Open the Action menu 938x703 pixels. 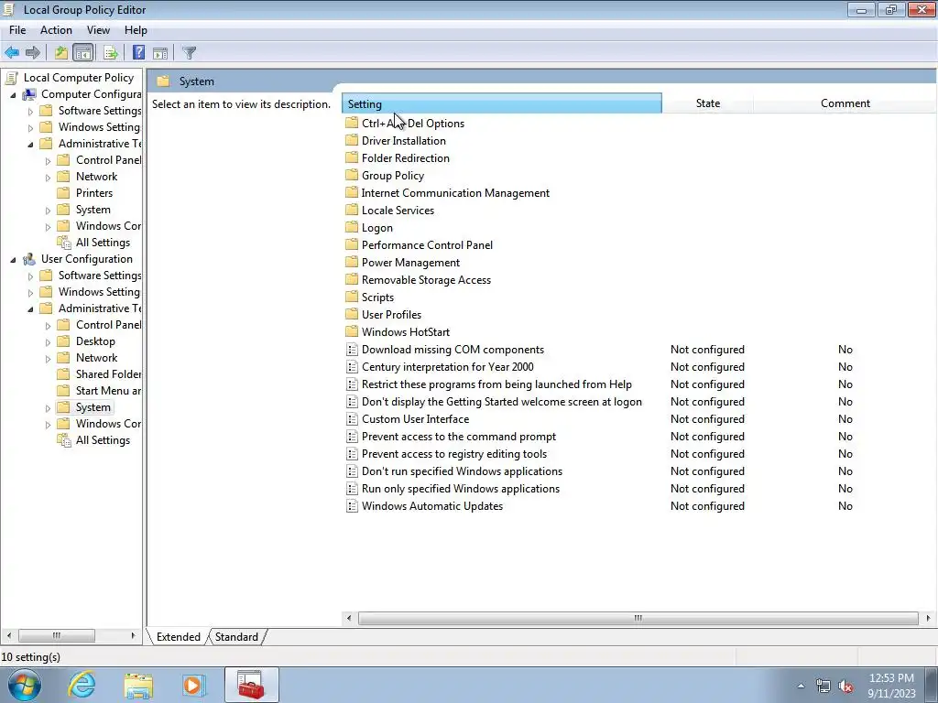(56, 30)
